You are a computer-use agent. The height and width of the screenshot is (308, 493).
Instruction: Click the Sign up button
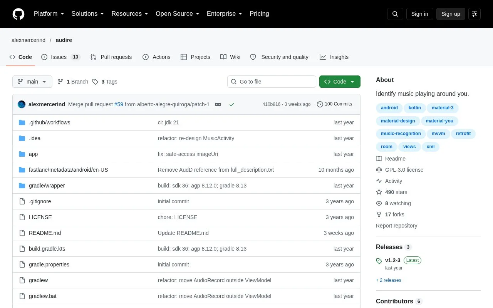(x=451, y=14)
